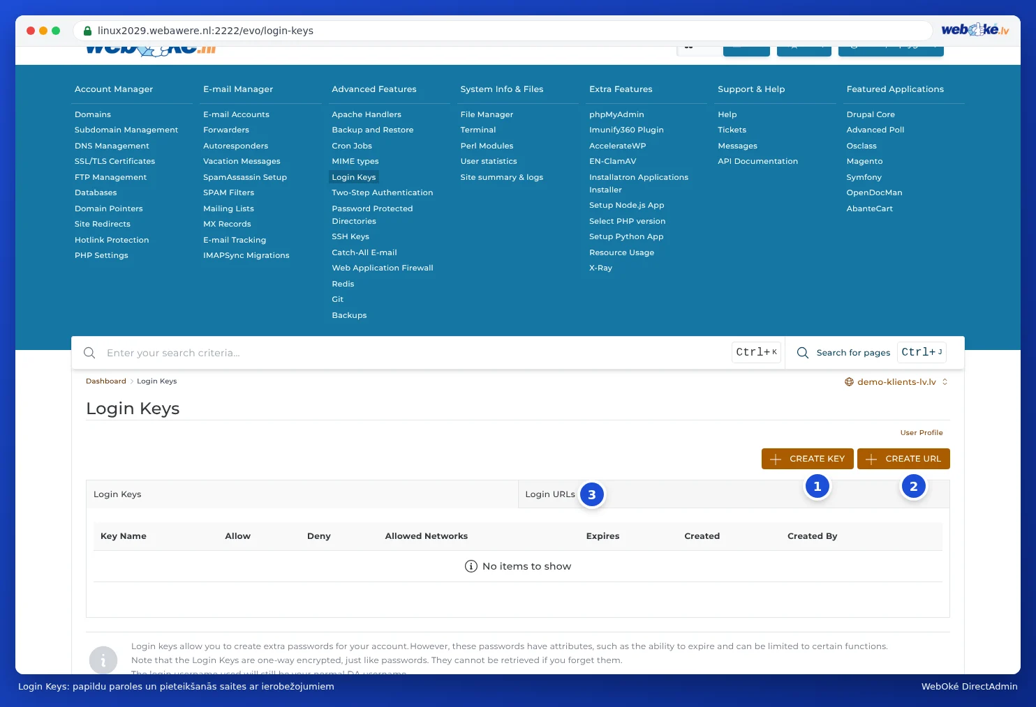Screen dimensions: 1036x707
Task: Click the browser address bar URL
Action: click(x=205, y=31)
